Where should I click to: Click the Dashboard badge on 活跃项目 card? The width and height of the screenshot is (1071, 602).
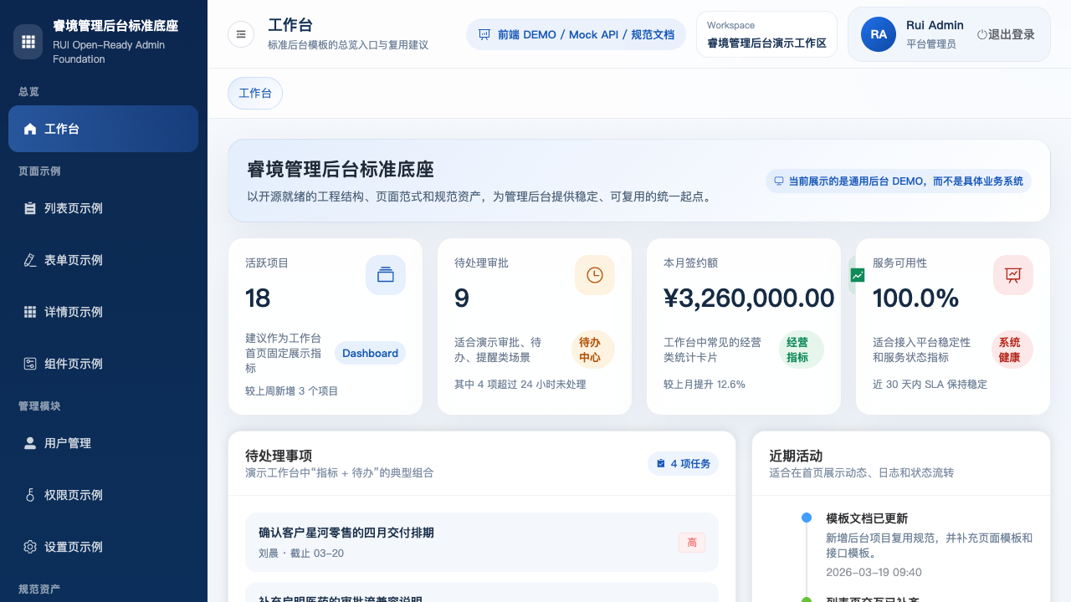pos(370,353)
